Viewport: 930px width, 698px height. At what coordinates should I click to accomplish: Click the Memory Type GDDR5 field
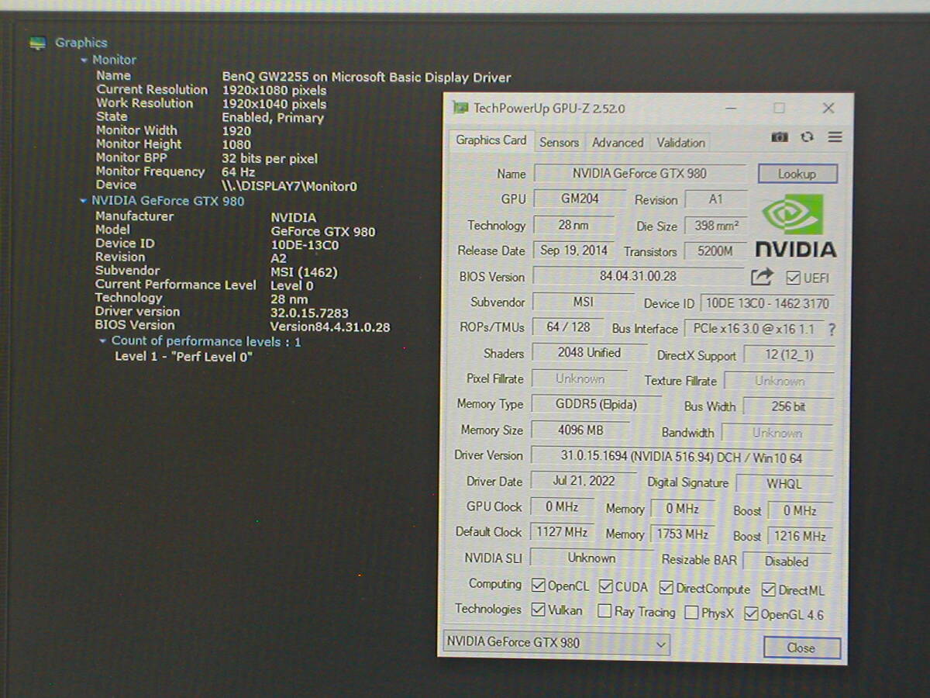[x=597, y=404]
